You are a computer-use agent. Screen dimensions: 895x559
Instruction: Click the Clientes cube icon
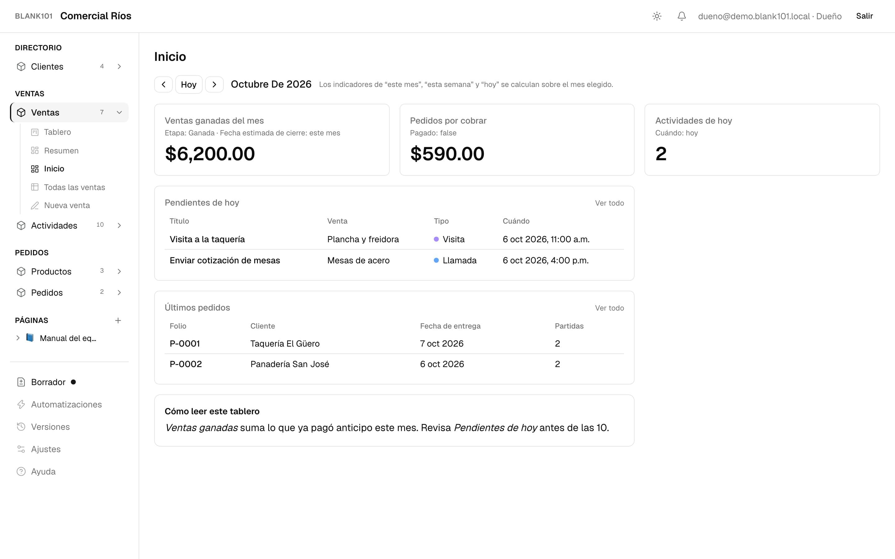click(x=21, y=66)
